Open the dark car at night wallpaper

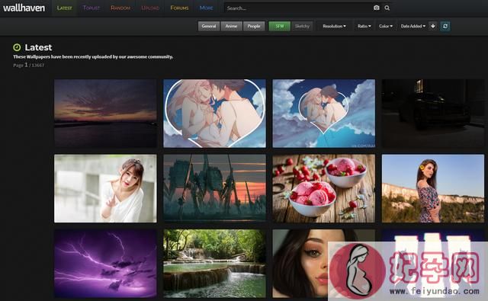point(433,114)
